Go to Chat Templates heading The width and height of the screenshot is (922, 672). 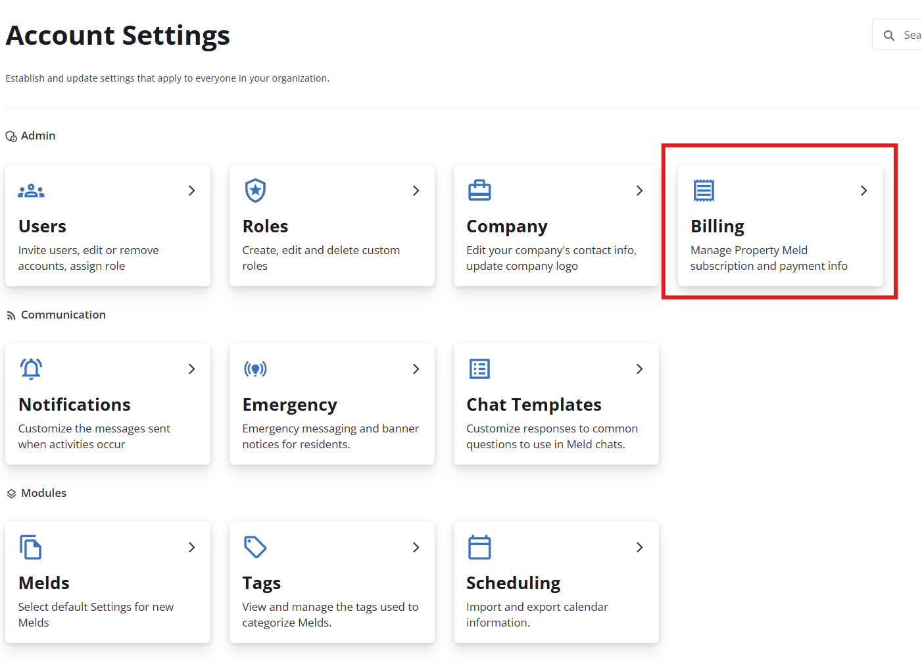pyautogui.click(x=533, y=405)
